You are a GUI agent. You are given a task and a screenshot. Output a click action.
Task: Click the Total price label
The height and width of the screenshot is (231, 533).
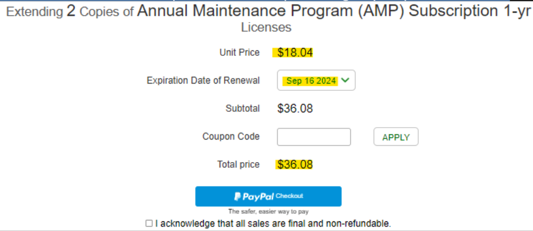pos(238,164)
